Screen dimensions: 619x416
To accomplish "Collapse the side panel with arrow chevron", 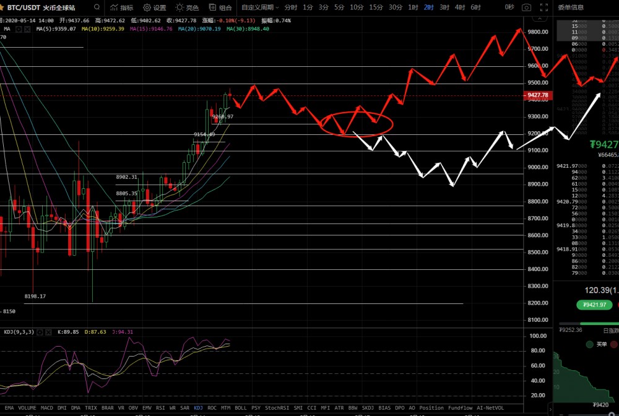I will coord(549,409).
